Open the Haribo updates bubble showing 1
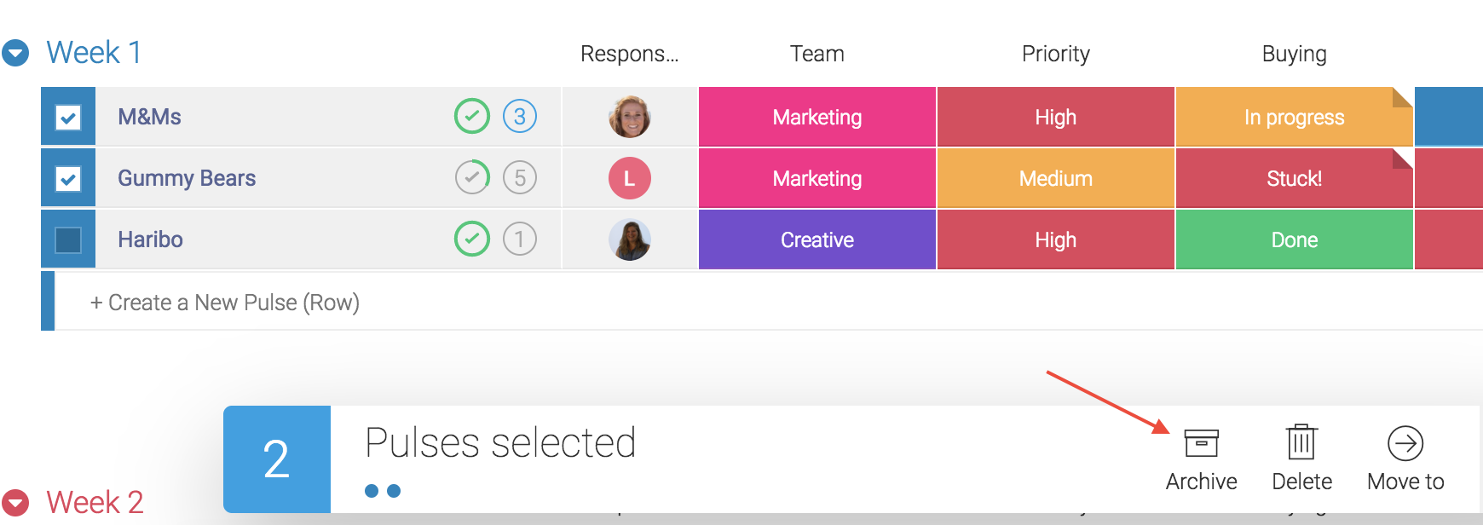 pyautogui.click(x=520, y=239)
